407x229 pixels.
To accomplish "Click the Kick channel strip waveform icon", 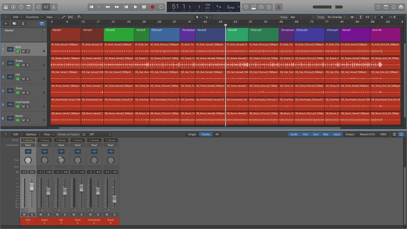I will [x=28, y=151].
